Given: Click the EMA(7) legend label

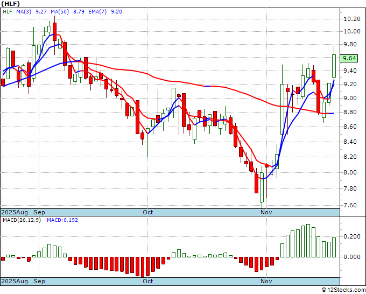Looking at the screenshot, I should [97, 12].
